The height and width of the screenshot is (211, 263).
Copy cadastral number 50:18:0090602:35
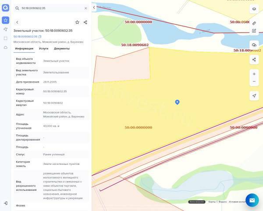pyautogui.click(x=40, y=36)
